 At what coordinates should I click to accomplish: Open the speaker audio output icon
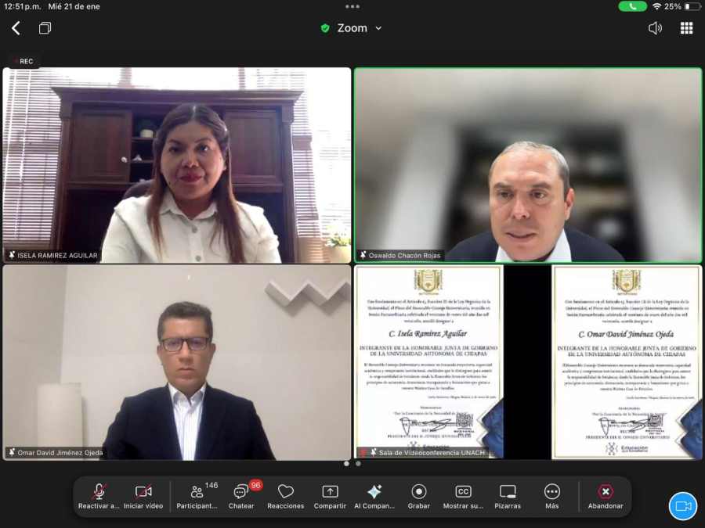655,28
